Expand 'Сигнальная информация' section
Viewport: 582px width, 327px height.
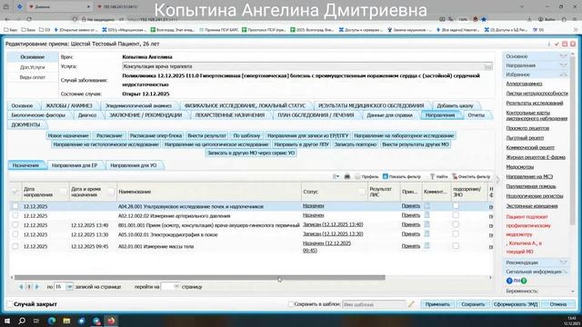[564, 272]
